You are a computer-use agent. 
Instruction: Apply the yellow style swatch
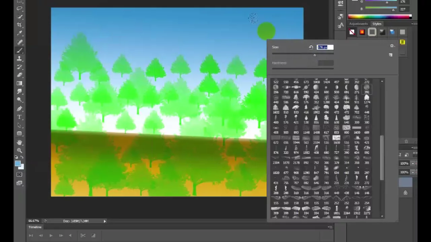(x=402, y=42)
